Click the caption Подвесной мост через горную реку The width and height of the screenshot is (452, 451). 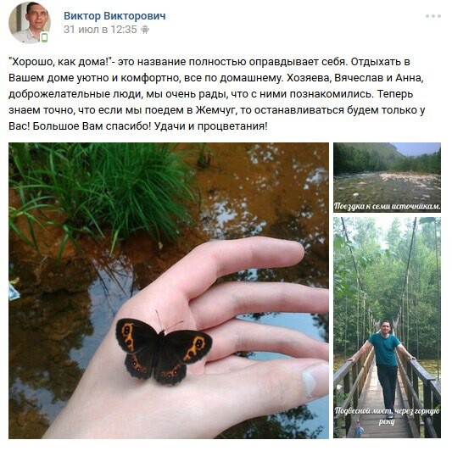click(x=387, y=415)
